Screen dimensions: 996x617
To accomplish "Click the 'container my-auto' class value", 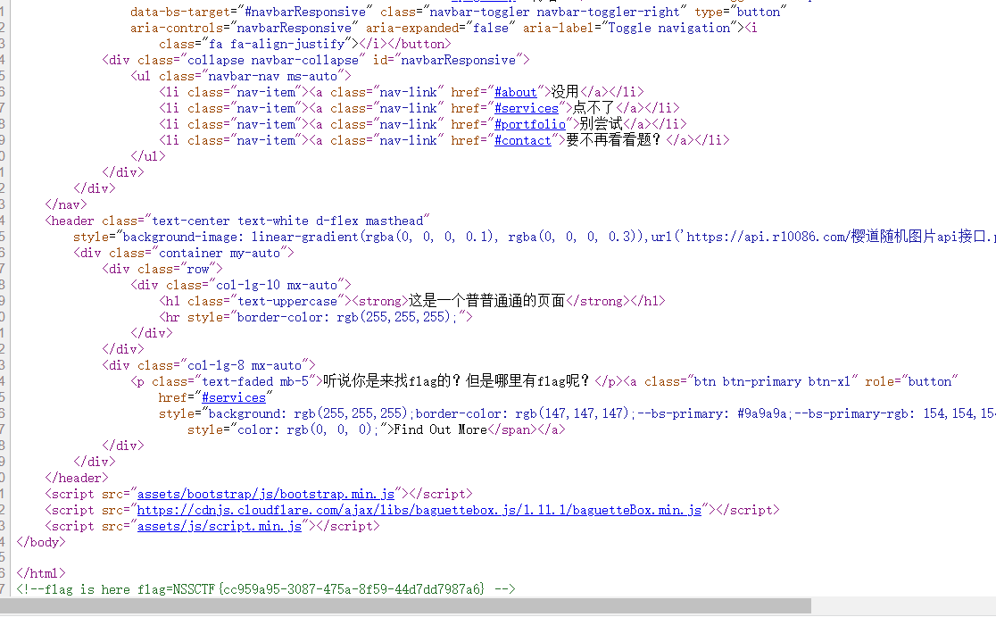I will click(220, 253).
